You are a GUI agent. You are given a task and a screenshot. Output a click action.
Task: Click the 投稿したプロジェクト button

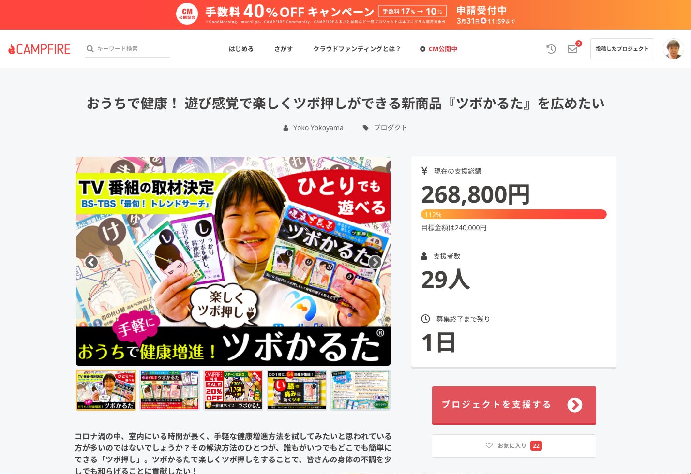(x=622, y=49)
